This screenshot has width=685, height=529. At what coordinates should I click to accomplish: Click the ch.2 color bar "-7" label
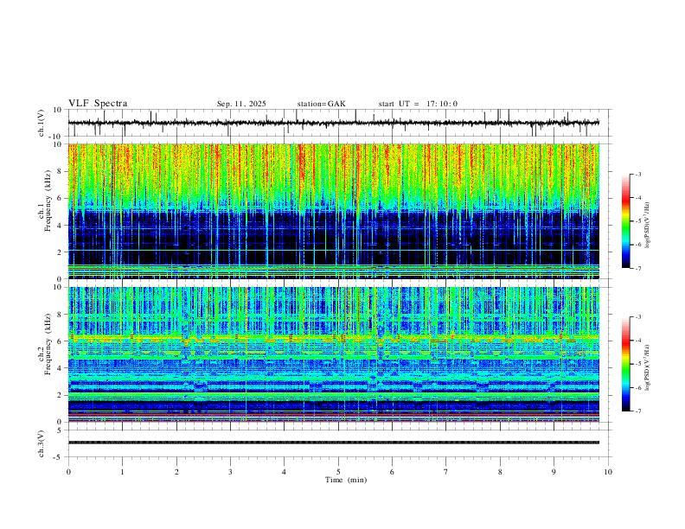(637, 411)
